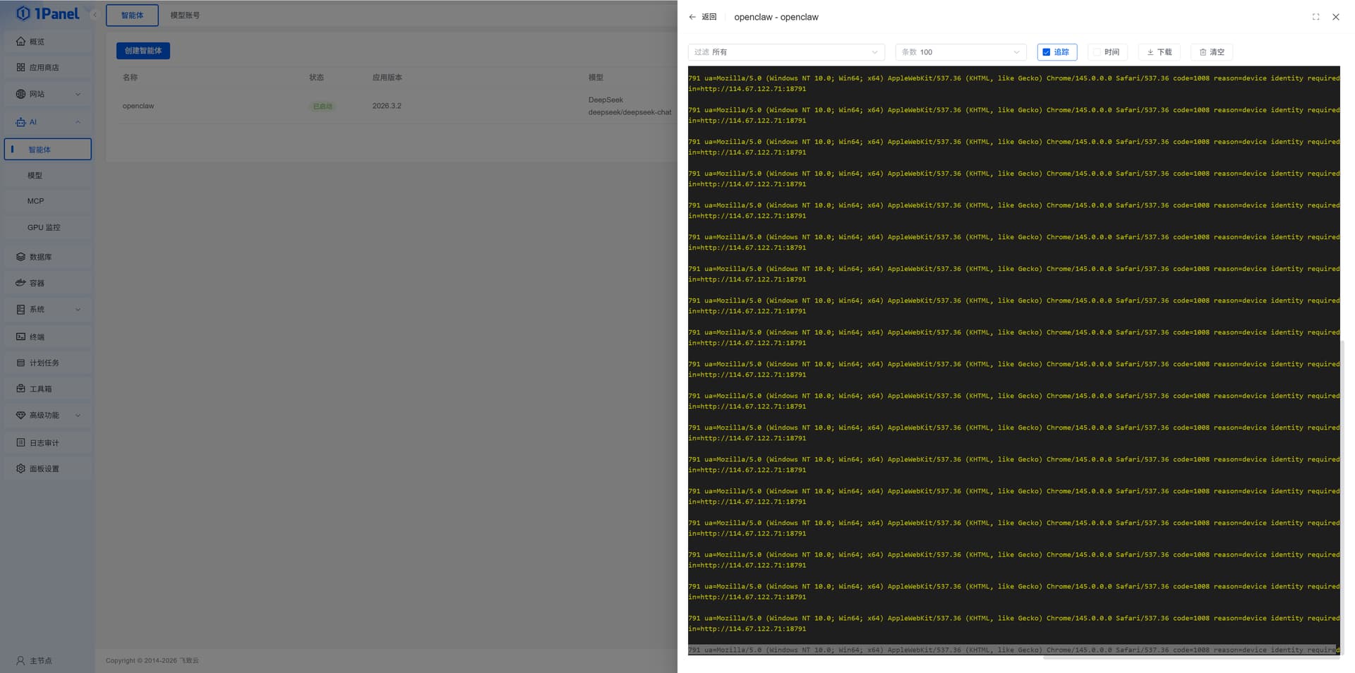
Task: Open the 条数 100 line count dropdown
Action: (x=960, y=52)
